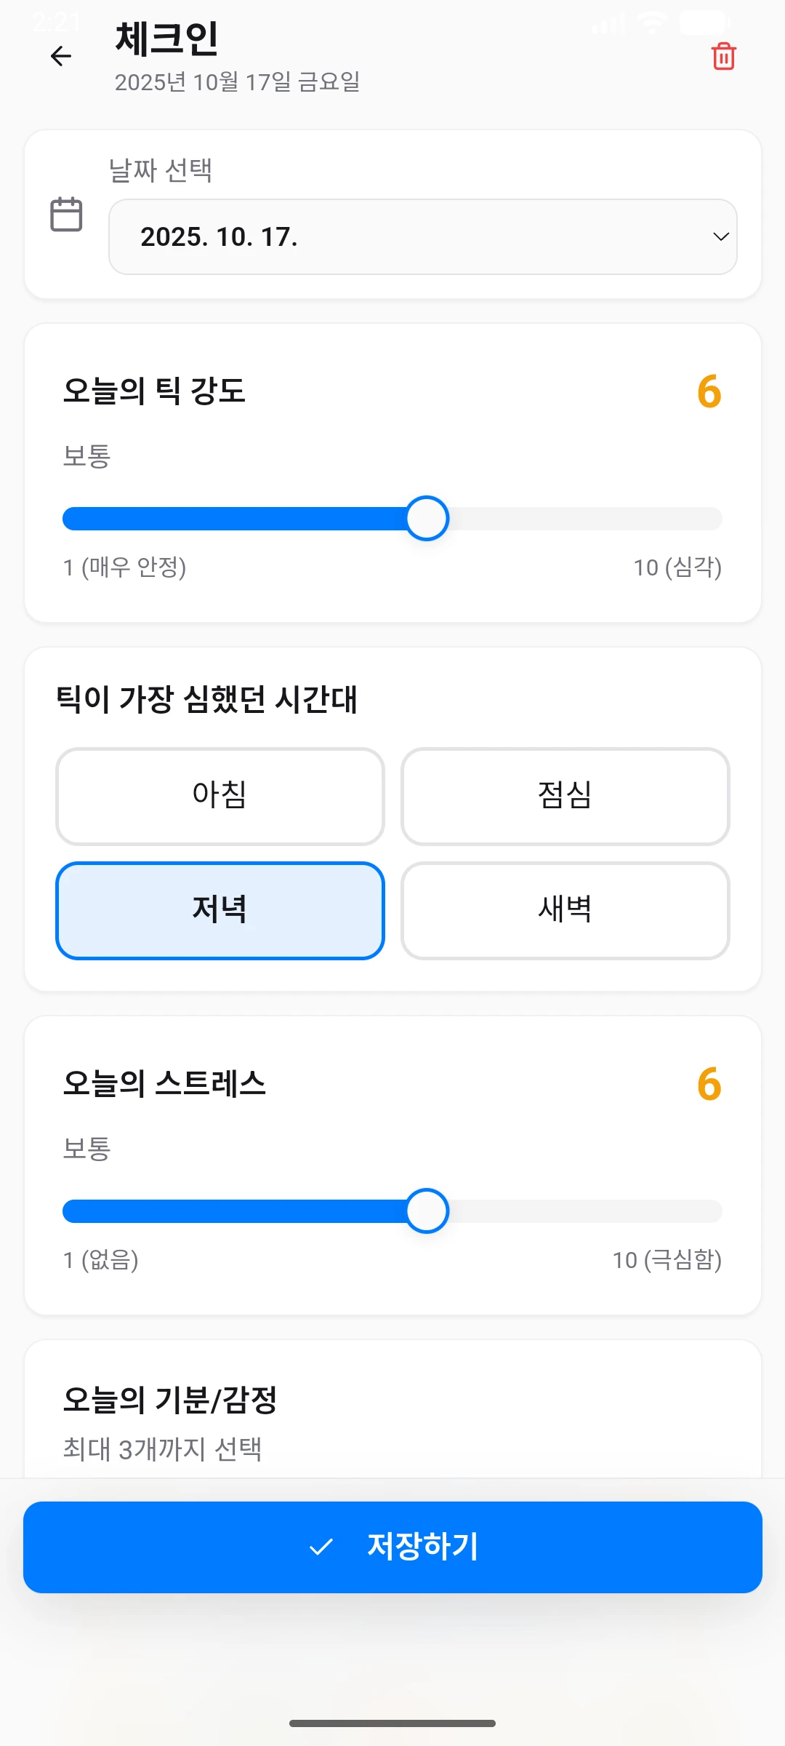Click the 10 (심각) label under tic slider

[x=677, y=567]
